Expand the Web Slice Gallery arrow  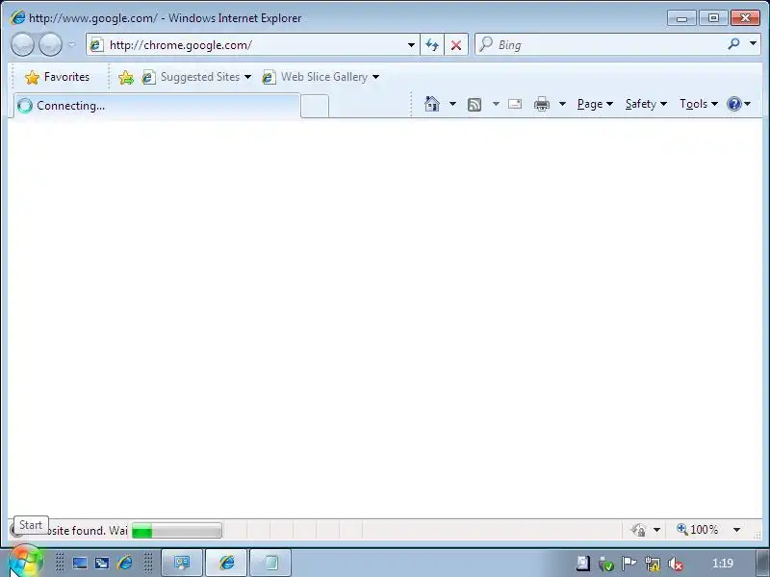(x=375, y=77)
